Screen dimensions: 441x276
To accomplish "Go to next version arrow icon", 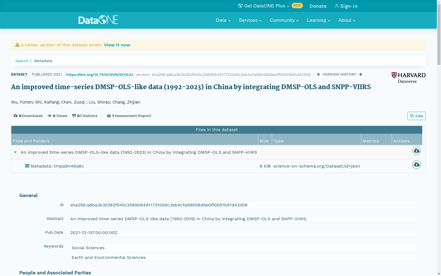I will coord(361,75).
